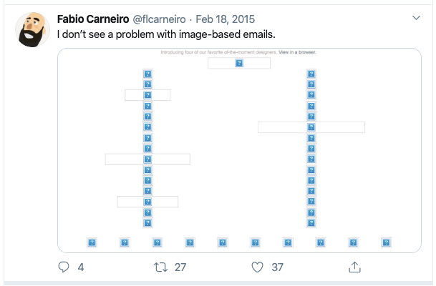This screenshot has height=286, width=436.
Task: Click the share upload icon
Action: [x=354, y=267]
